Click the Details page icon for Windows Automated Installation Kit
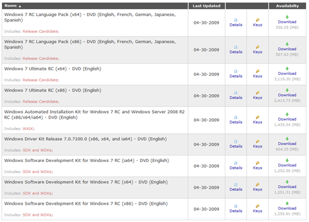 236,117
